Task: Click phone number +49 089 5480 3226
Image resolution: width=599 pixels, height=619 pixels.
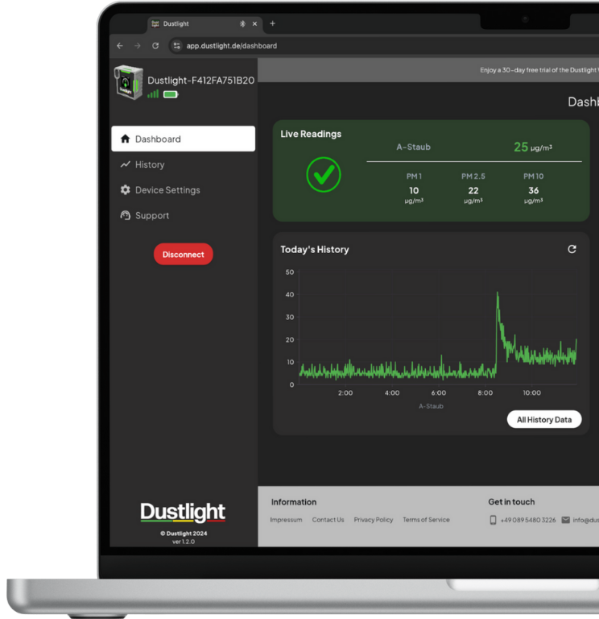Action: (x=528, y=520)
